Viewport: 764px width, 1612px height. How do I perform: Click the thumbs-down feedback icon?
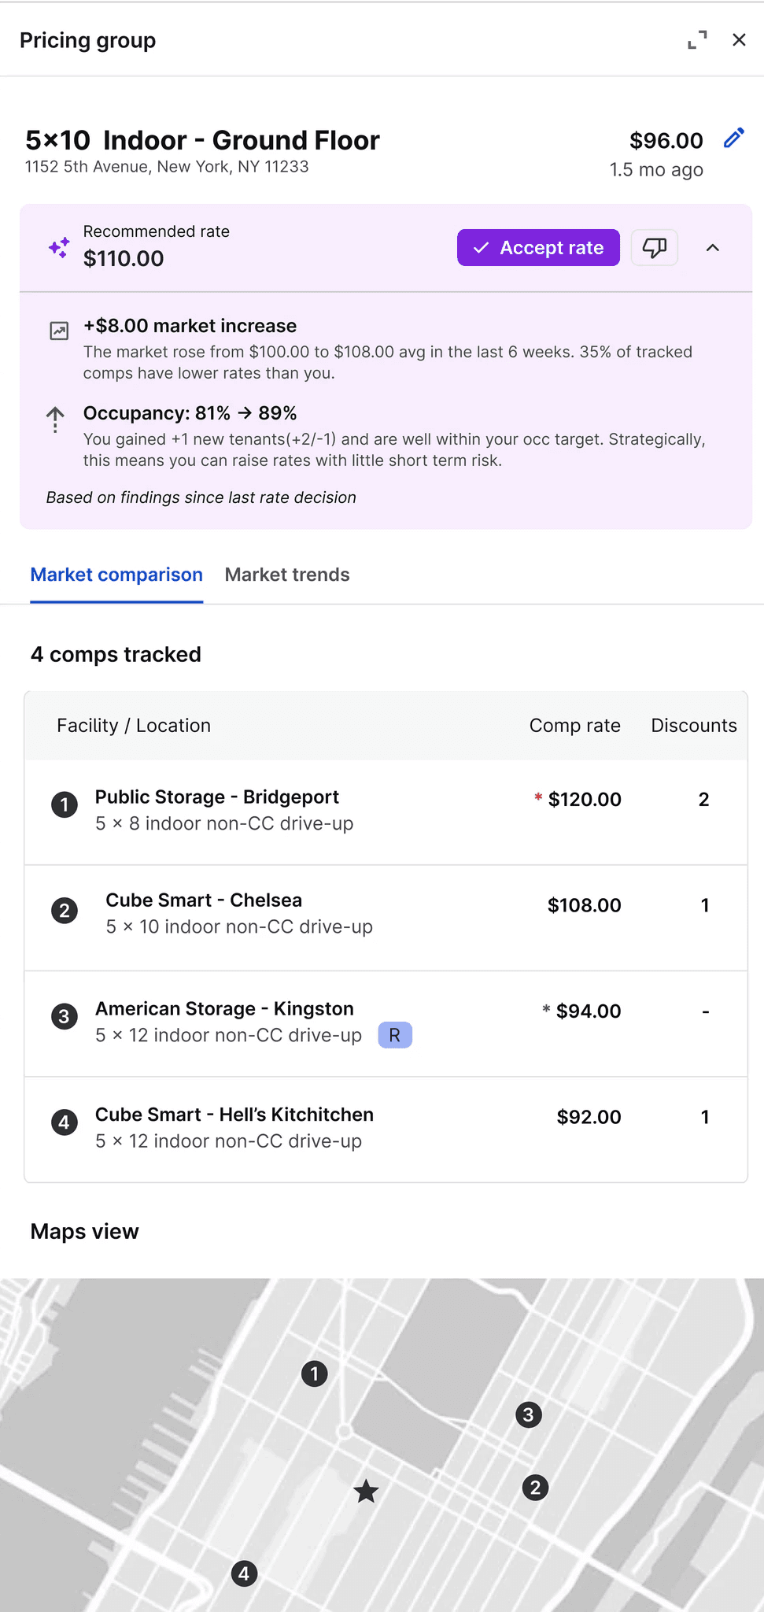click(654, 248)
